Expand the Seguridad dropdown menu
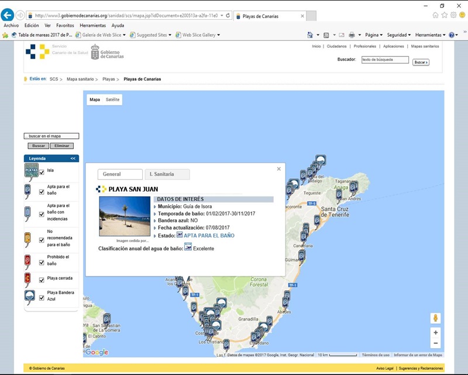 398,35
